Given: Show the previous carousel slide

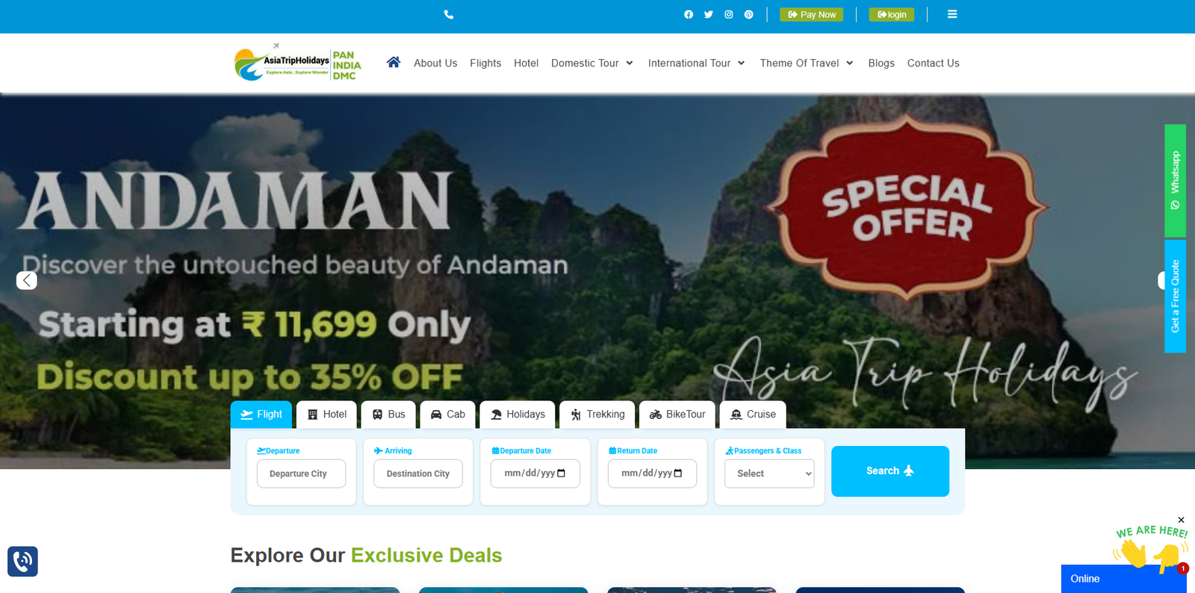Looking at the screenshot, I should [27, 280].
